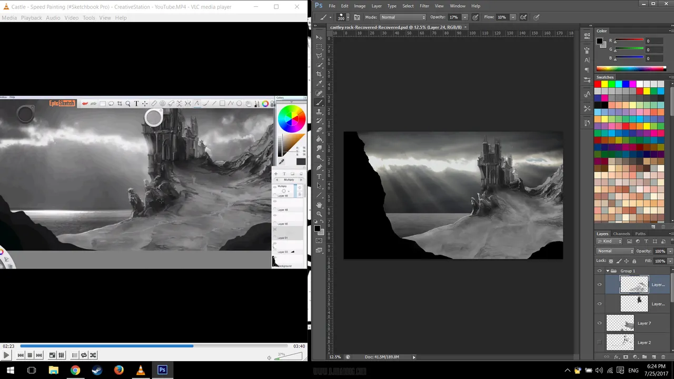
Task: Open VLC Tools menu
Action: [88, 18]
